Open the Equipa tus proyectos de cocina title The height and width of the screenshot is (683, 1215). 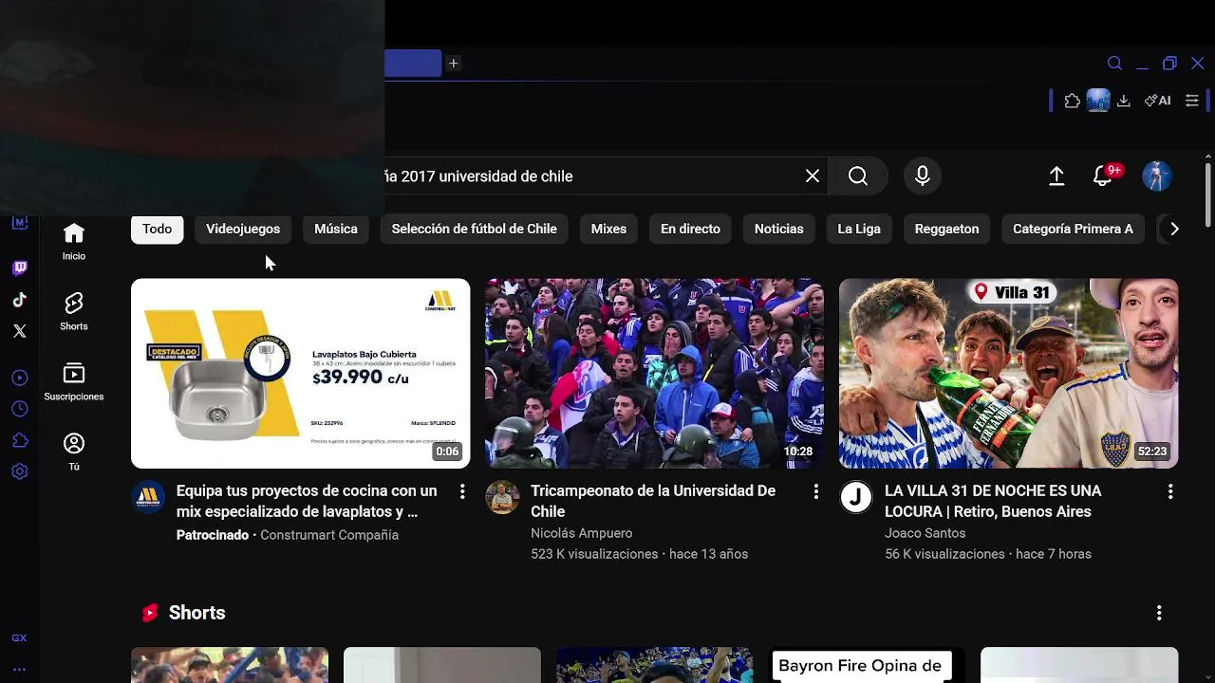pos(307,501)
